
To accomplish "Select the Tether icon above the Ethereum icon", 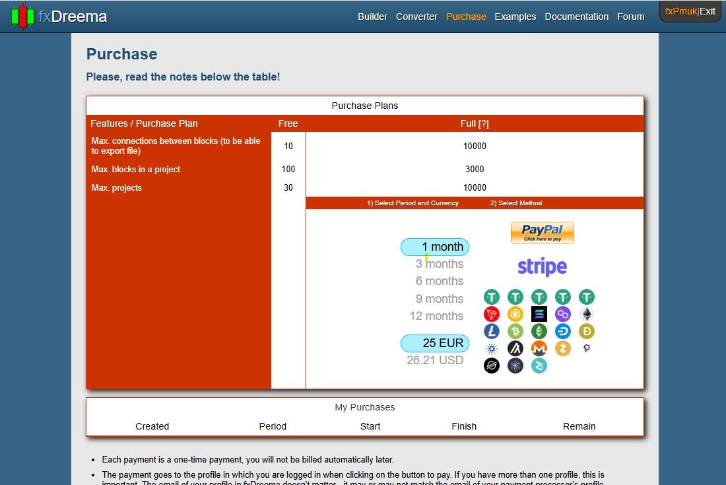I will [x=587, y=297].
